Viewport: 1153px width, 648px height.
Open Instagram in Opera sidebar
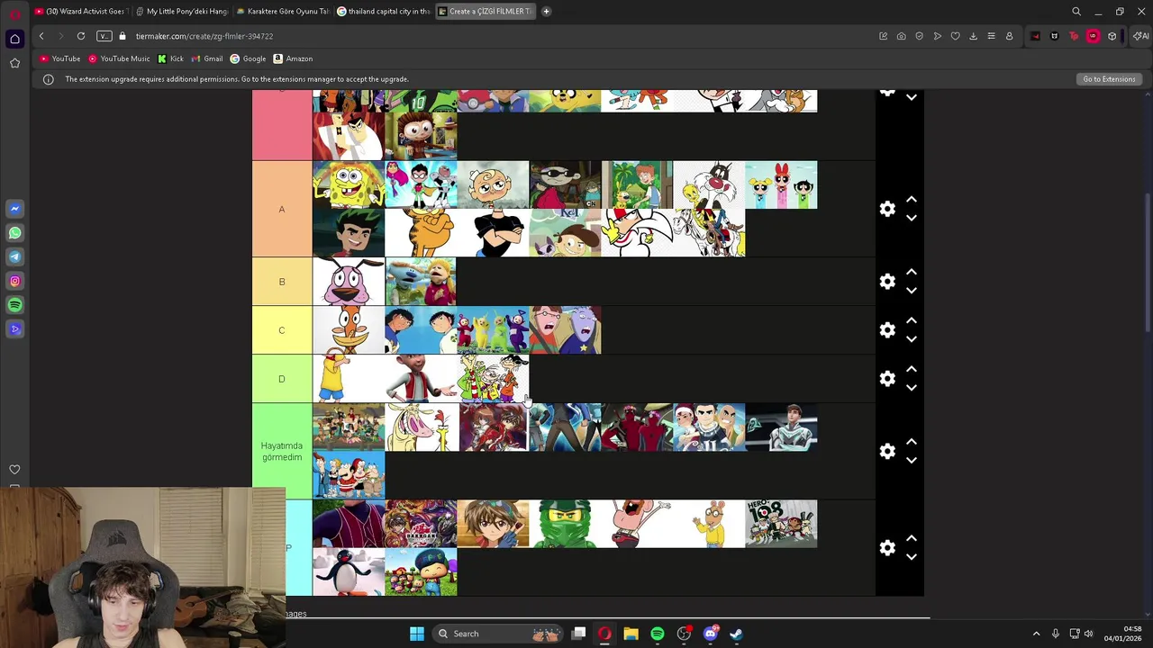coord(14,281)
